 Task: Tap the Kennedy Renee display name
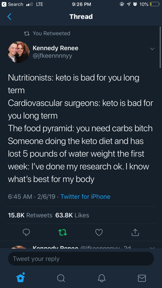(55, 48)
